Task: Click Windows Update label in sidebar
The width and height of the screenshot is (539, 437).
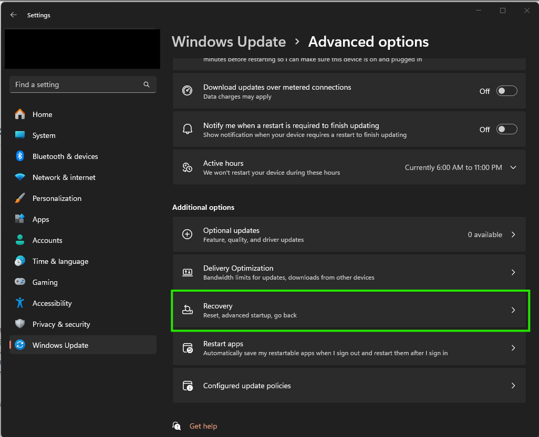Action: click(60, 345)
